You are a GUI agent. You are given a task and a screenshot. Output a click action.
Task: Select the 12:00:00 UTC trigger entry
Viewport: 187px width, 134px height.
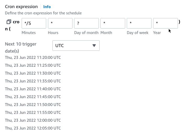coord(33,120)
